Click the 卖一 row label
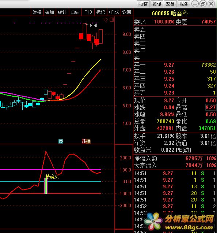This screenshot has height=233, width=217. [140, 57]
